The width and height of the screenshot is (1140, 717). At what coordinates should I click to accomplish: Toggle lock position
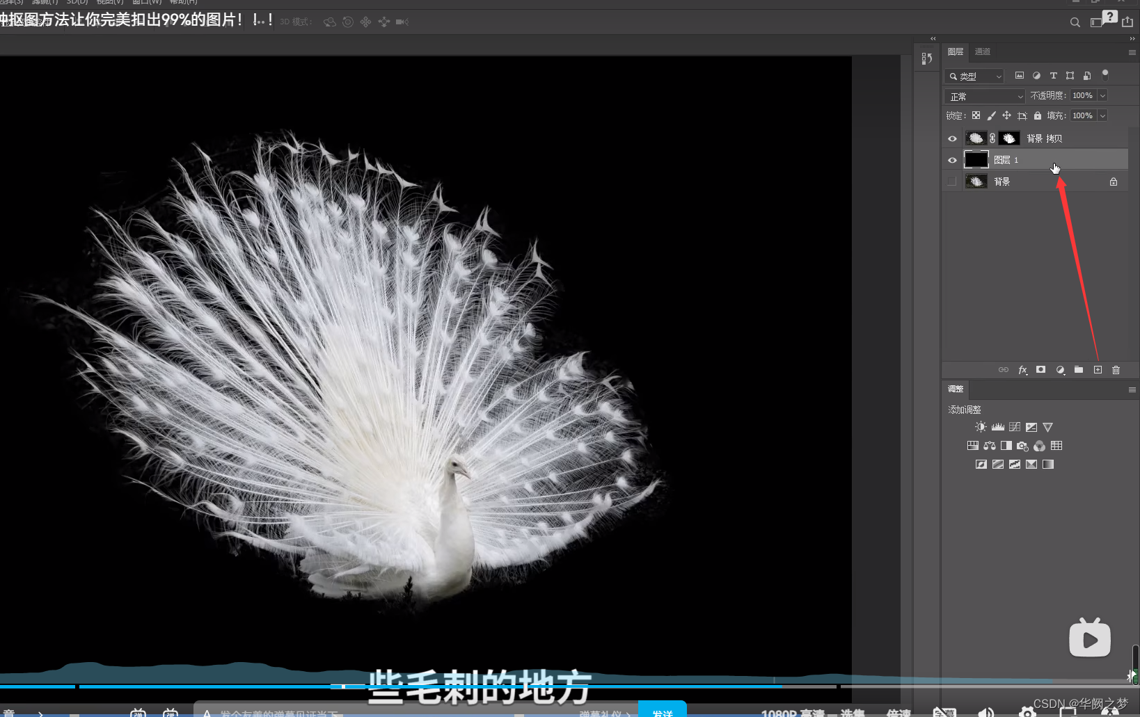pos(1006,115)
